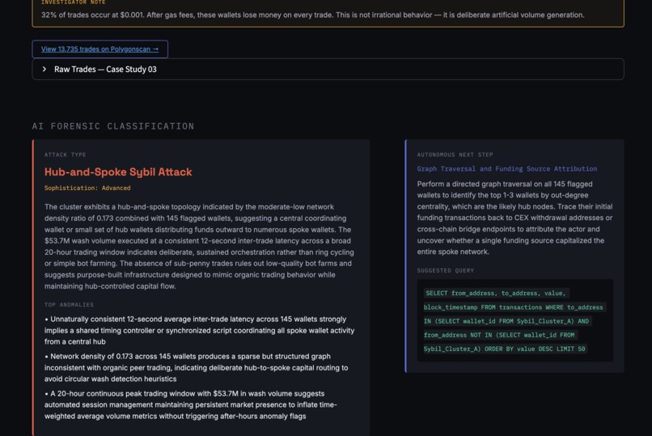652x436 pixels.
Task: Click the anomaly about 20-hour continuous peak trading window
Action: 190,404
